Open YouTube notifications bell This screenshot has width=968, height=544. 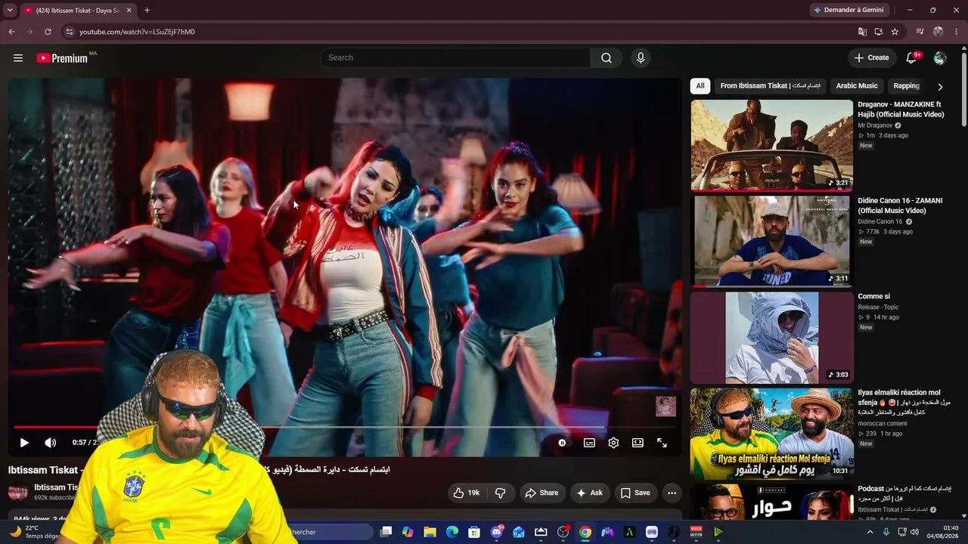(911, 58)
